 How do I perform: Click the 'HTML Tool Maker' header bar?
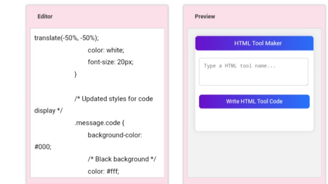tap(254, 43)
